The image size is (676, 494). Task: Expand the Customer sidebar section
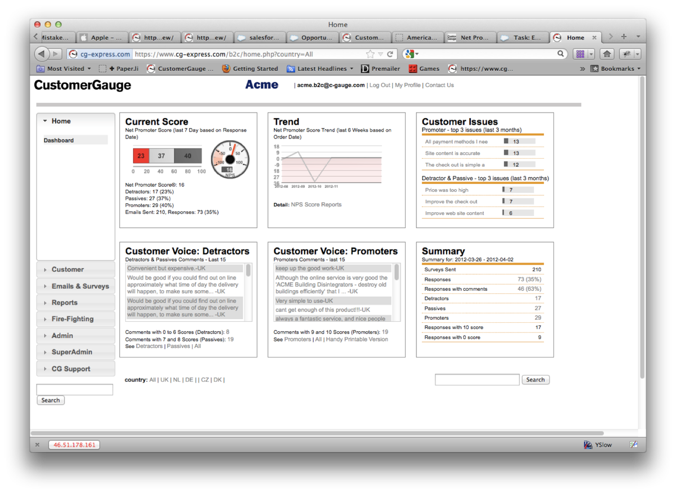[x=68, y=270]
